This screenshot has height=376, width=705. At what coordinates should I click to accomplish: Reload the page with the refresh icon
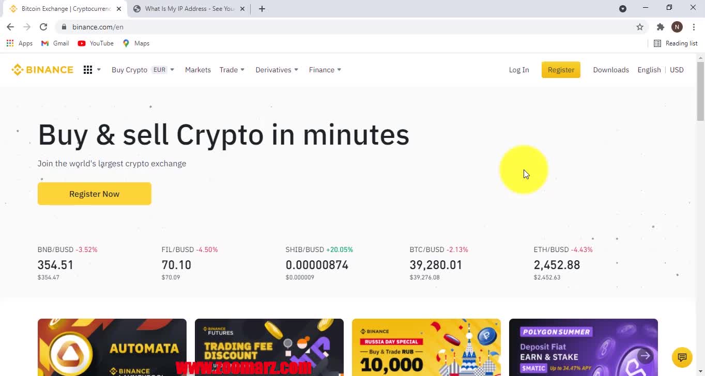(43, 27)
